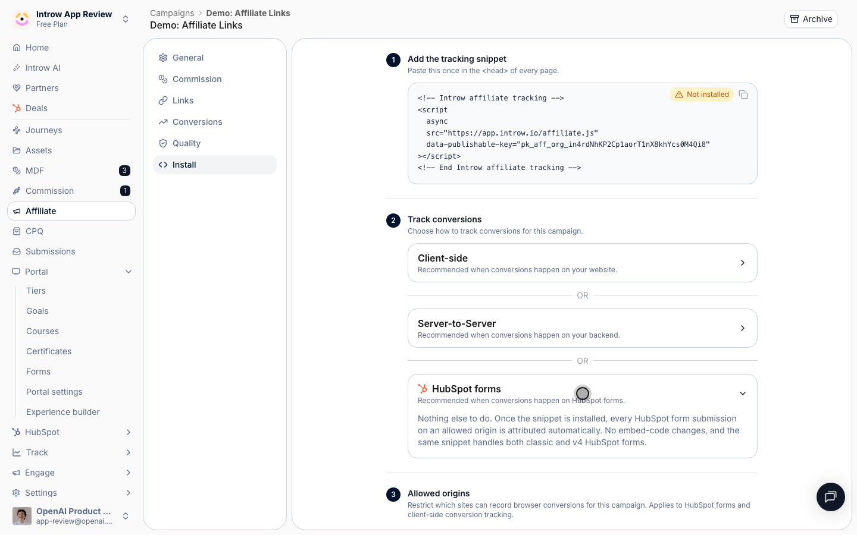Screen dimensions: 857x535
Task: Open the workspace switcher chevrons
Action: (x=126, y=19)
